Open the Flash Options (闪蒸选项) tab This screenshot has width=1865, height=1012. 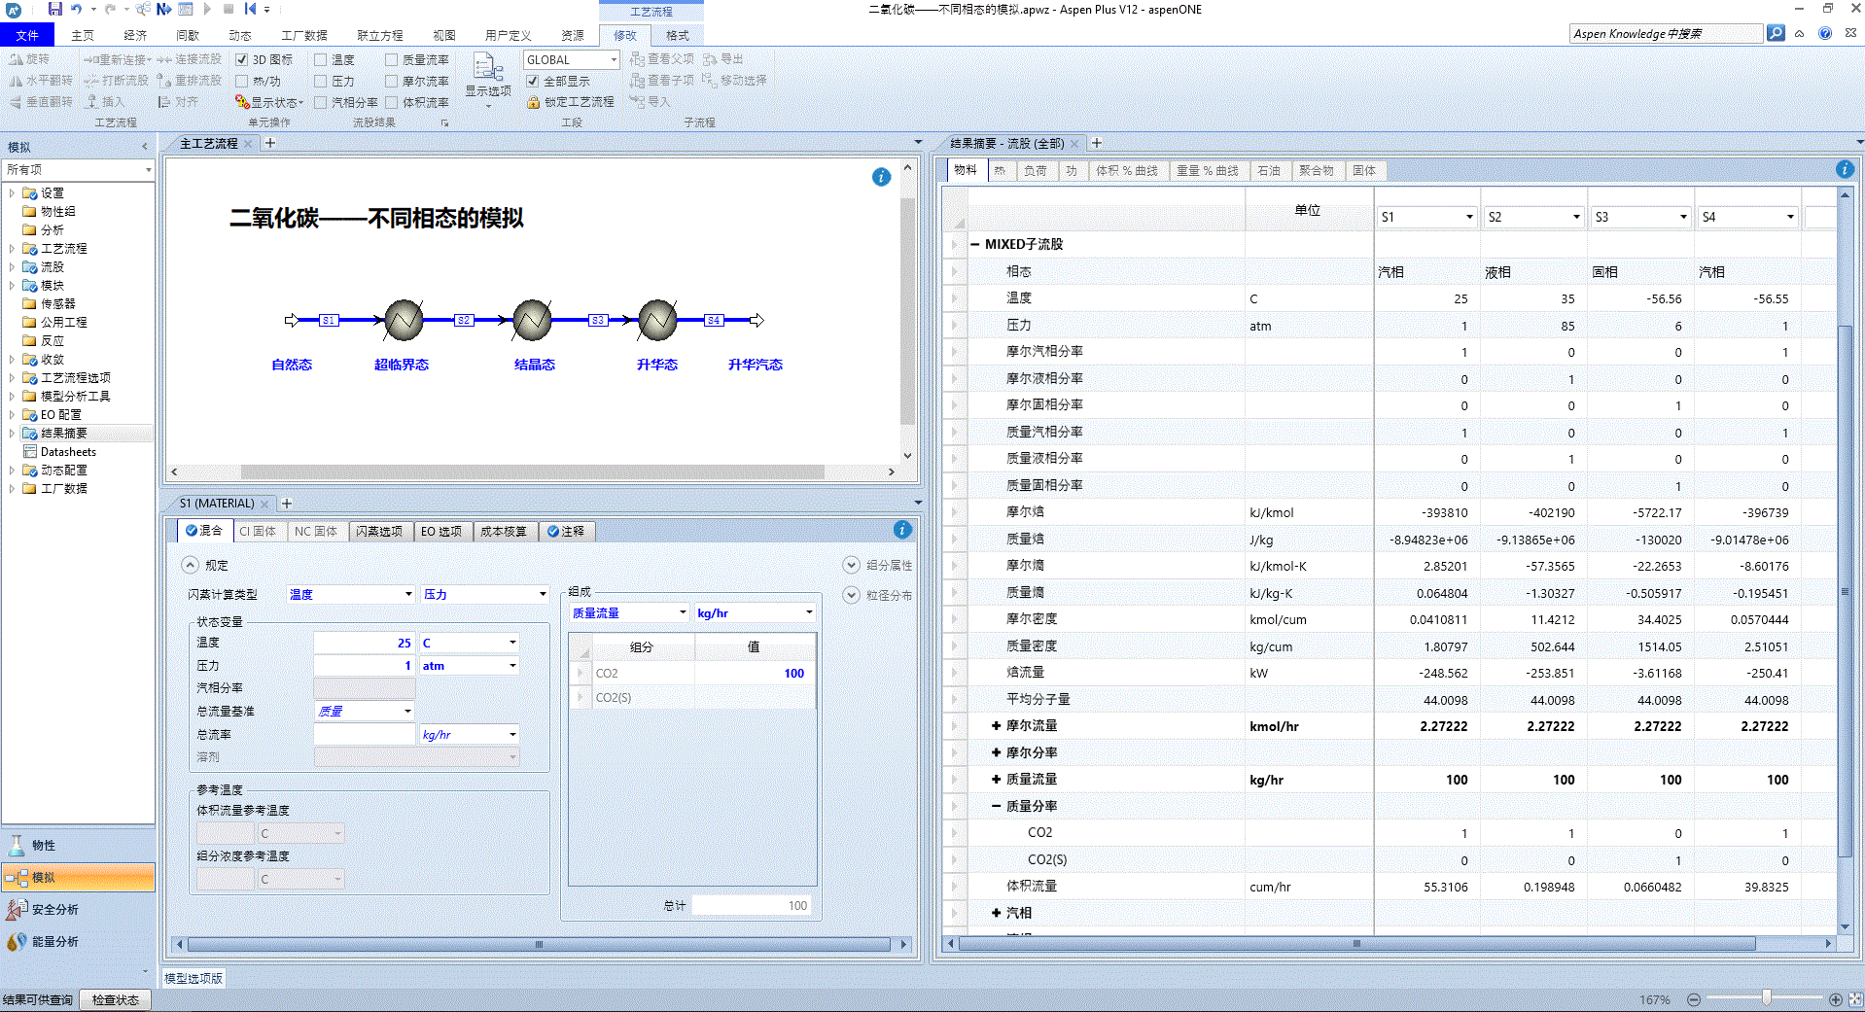379,532
